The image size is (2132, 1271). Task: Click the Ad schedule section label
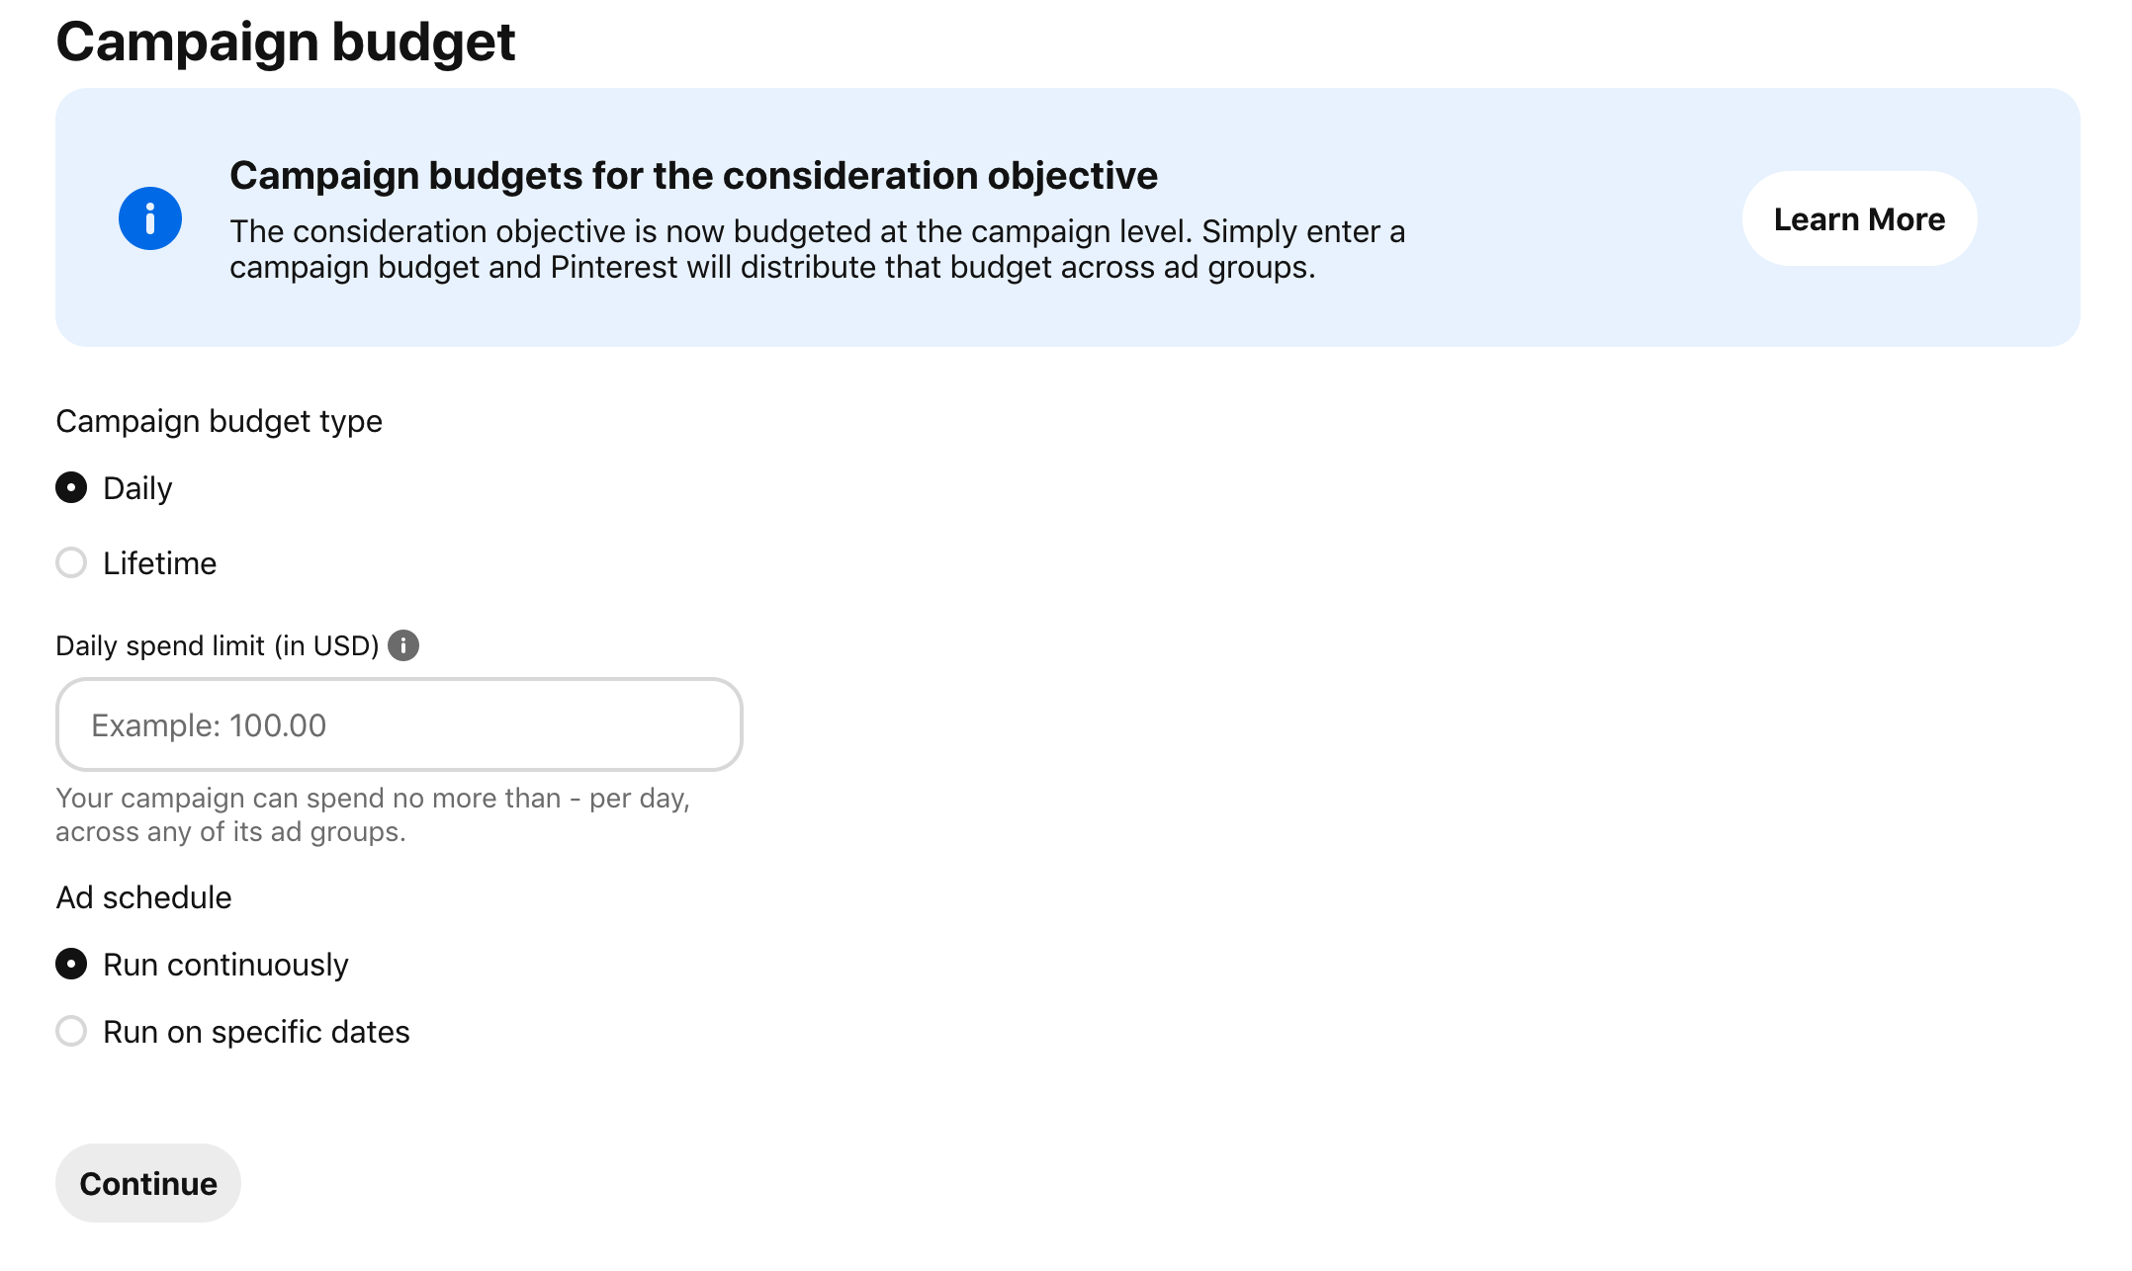point(143,896)
